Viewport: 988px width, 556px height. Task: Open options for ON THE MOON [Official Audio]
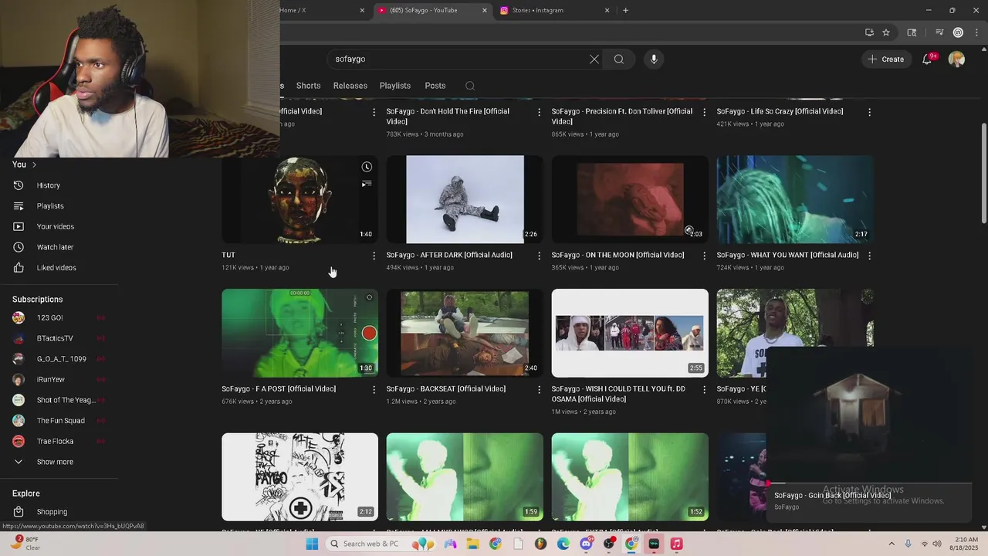coord(704,256)
